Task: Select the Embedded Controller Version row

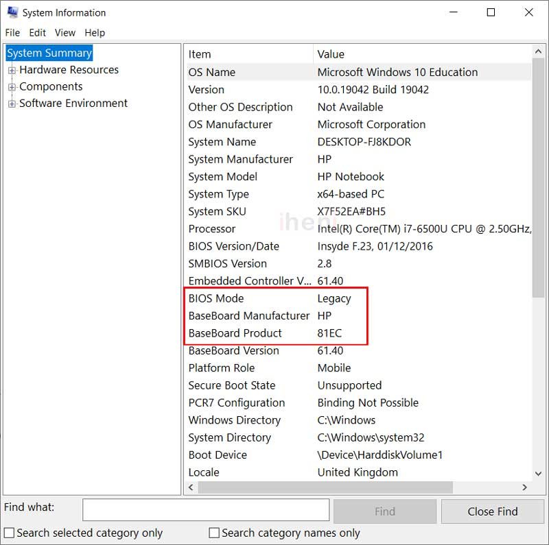Action: coord(358,281)
